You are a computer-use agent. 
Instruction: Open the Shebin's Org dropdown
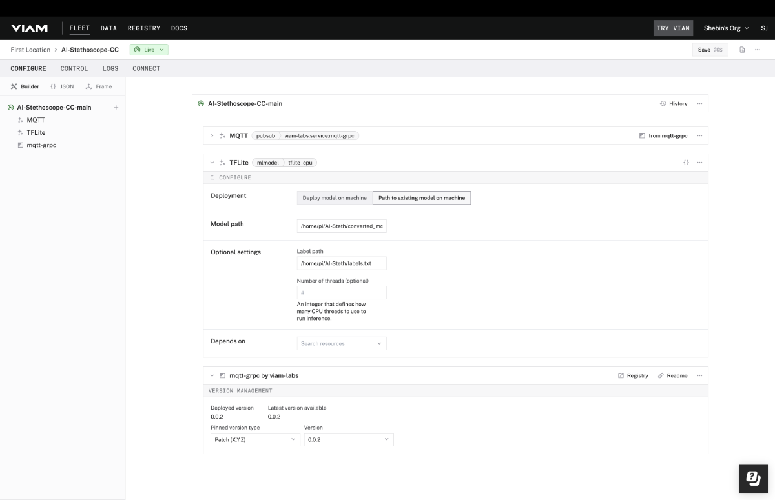pos(727,28)
